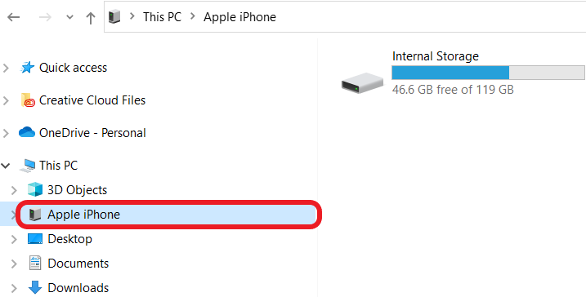
Task: Open Quick access star icon
Action: [x=27, y=68]
